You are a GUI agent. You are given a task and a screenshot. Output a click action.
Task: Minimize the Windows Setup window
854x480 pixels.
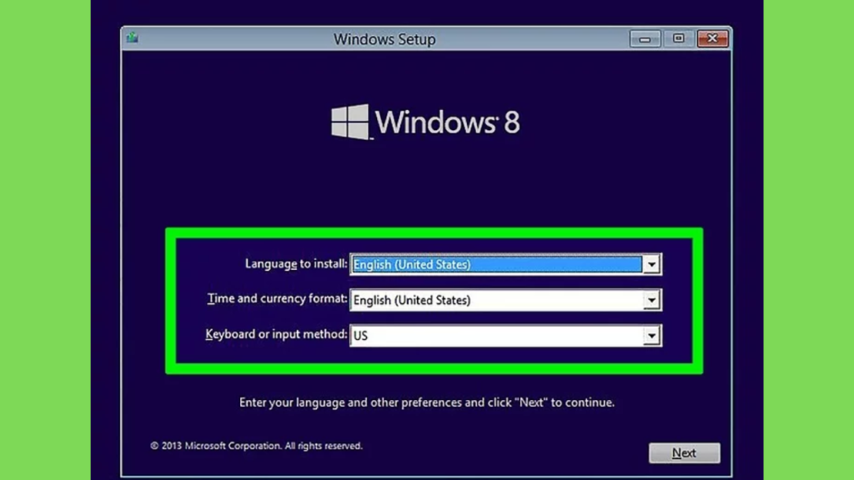pyautogui.click(x=645, y=38)
